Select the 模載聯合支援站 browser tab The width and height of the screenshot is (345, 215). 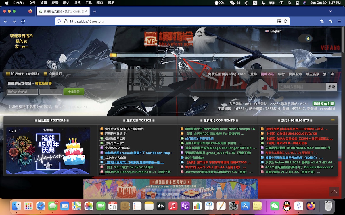[63, 11]
